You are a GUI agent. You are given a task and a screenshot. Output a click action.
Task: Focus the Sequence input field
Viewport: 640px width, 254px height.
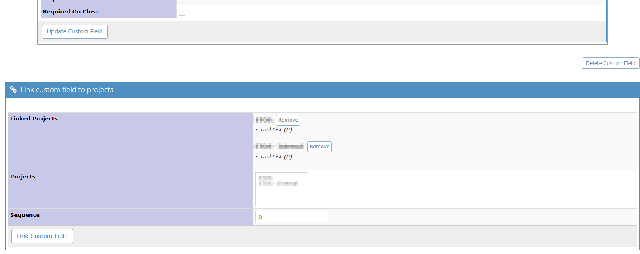coord(291,217)
